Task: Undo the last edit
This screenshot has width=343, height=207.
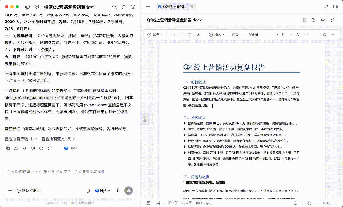Action: tap(173, 34)
